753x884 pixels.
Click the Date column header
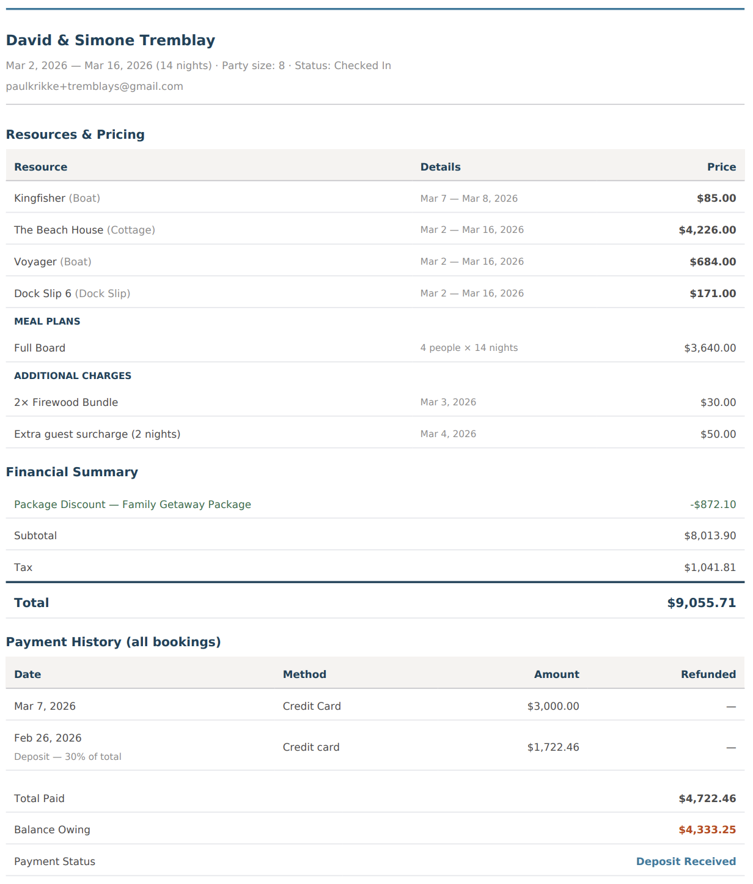click(x=28, y=674)
